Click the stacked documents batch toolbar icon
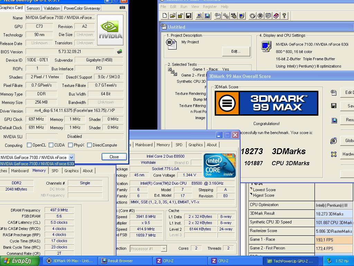This screenshot has width=354, height=266. click(268, 16)
